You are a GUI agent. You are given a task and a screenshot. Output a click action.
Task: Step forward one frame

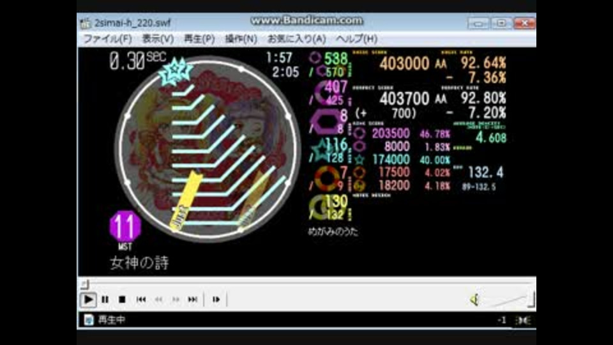tap(216, 300)
